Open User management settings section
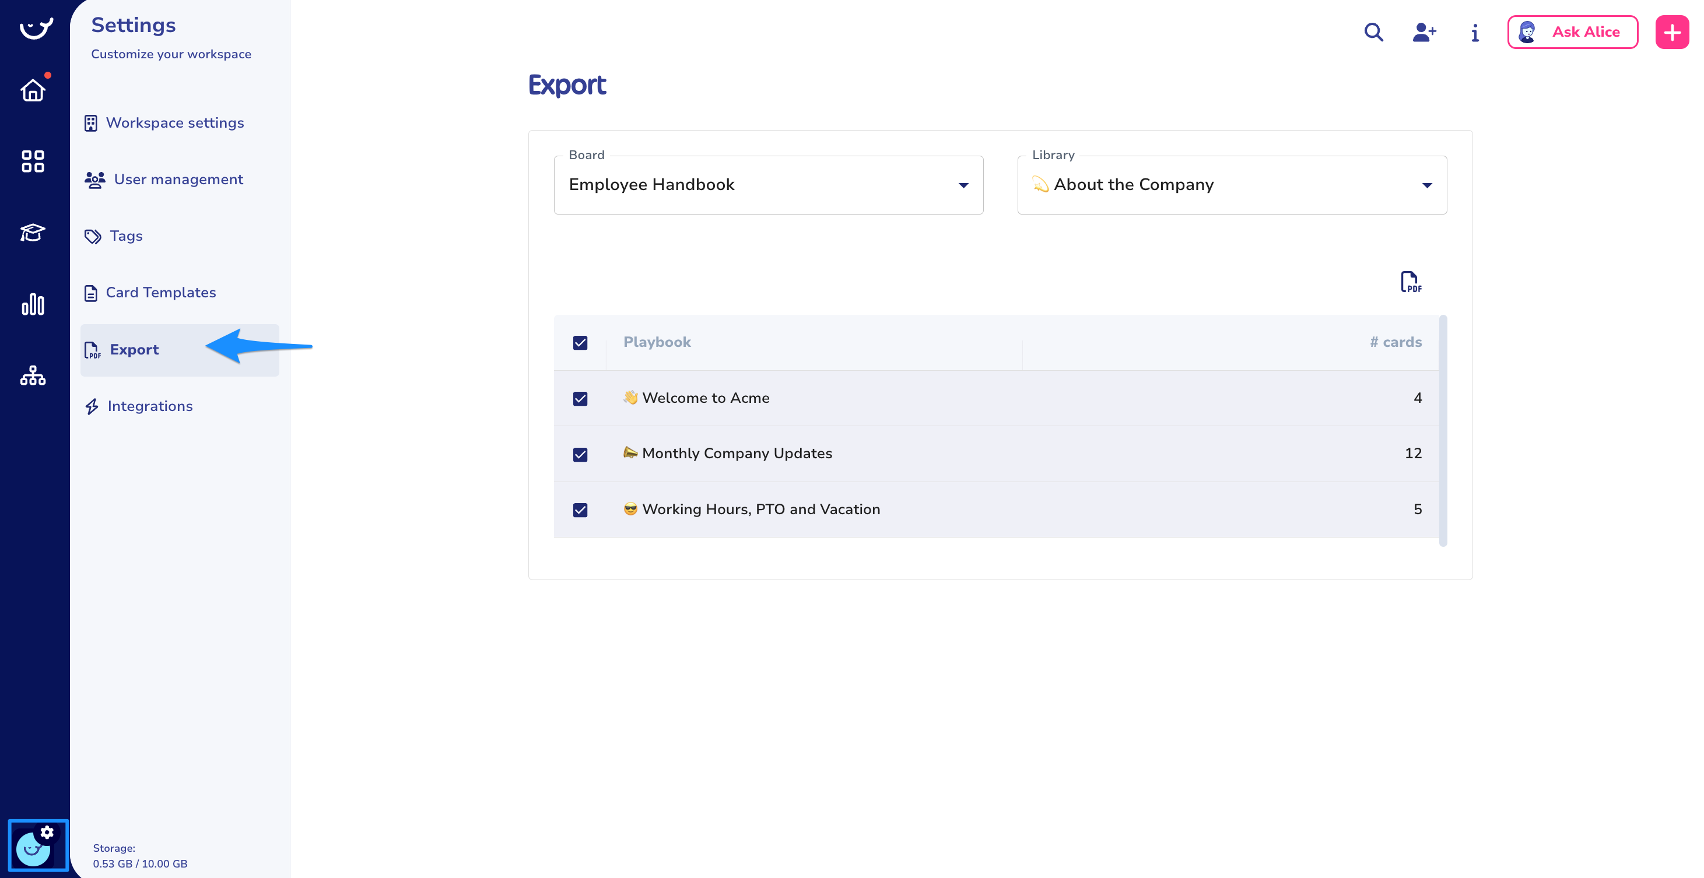 pos(178,179)
